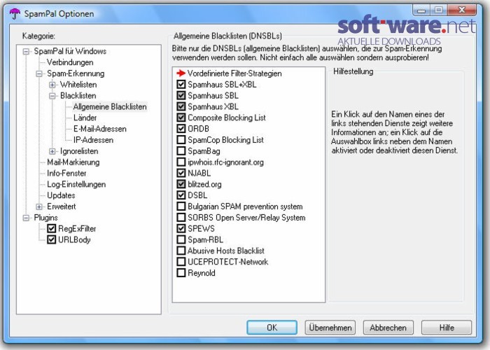Click the ORDB name for info
The height and width of the screenshot is (350, 490).
[x=198, y=128]
